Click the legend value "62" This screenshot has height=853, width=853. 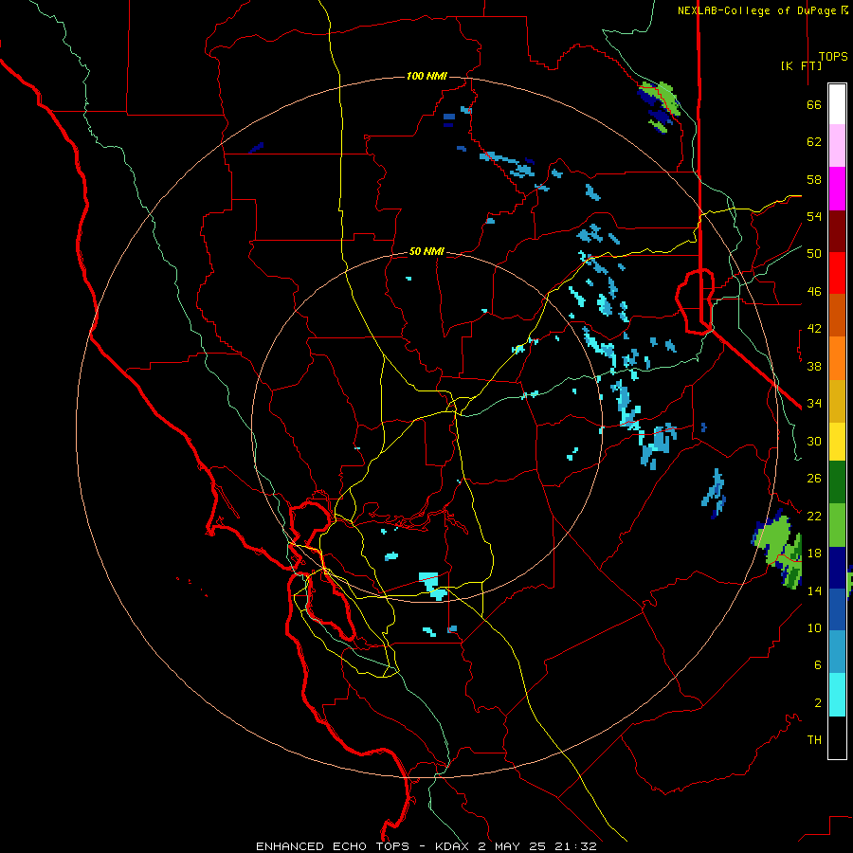coord(814,142)
